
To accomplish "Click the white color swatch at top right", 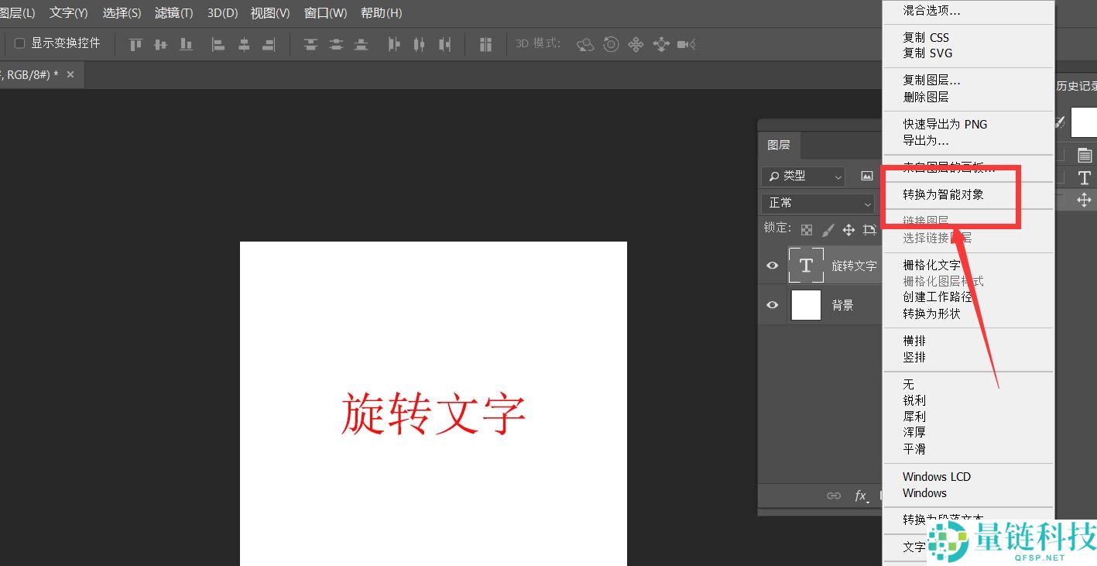I will 1084,122.
